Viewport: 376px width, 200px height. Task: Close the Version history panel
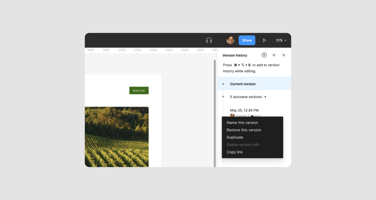[284, 55]
